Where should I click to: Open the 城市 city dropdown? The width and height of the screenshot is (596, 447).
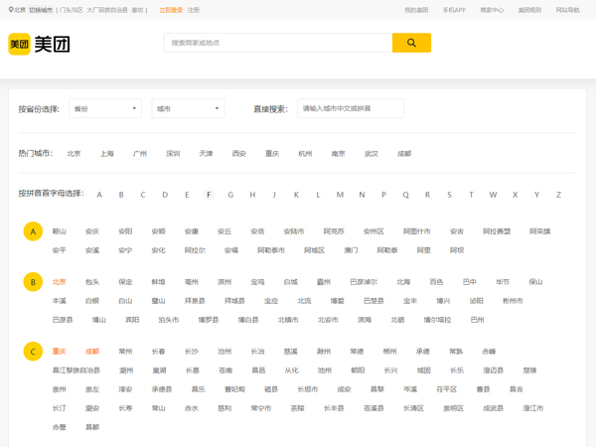(188, 108)
